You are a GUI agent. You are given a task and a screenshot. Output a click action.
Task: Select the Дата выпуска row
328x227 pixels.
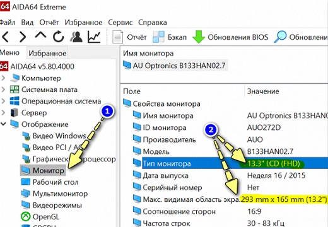point(225,175)
